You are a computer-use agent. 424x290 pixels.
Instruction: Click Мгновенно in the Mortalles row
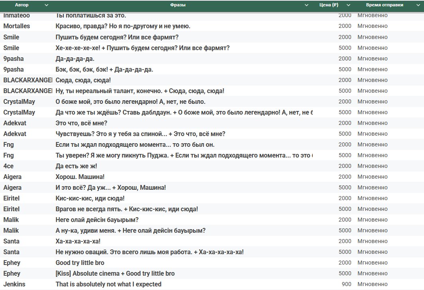pyautogui.click(x=373, y=26)
